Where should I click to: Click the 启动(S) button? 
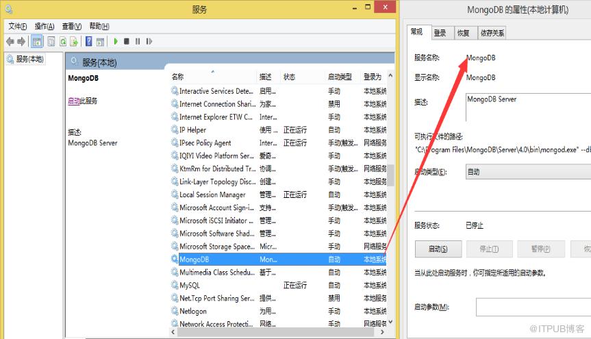pyautogui.click(x=438, y=249)
